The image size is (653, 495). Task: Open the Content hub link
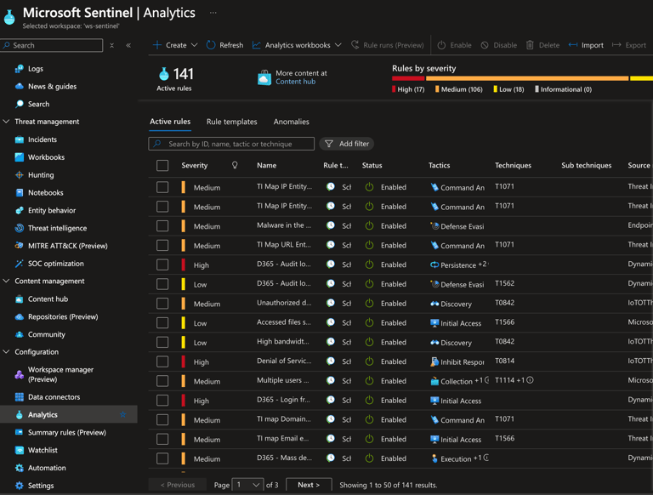pos(295,82)
